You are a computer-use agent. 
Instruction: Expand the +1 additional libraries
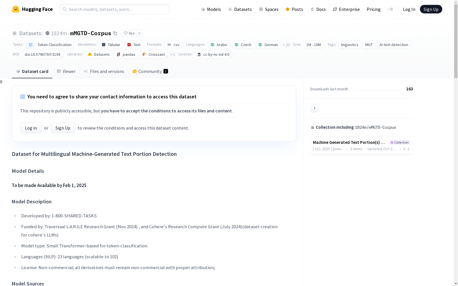coord(173,54)
